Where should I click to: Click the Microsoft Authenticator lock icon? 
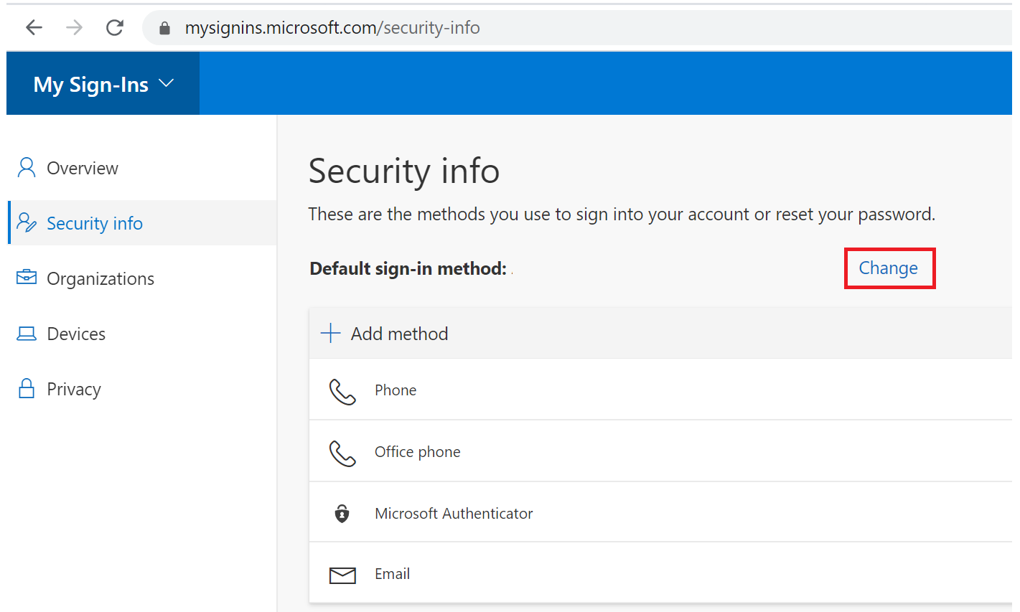click(x=342, y=514)
